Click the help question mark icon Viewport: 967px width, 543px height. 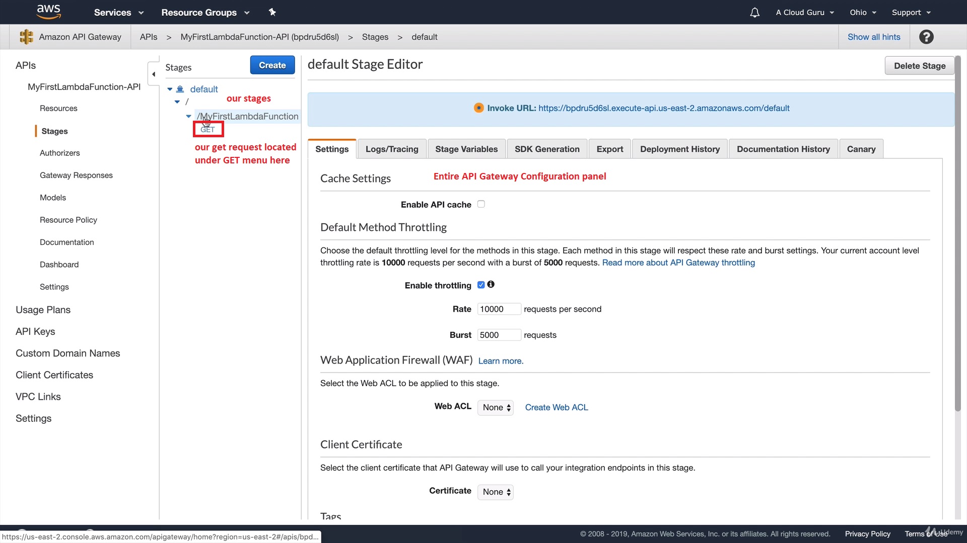[x=926, y=37]
